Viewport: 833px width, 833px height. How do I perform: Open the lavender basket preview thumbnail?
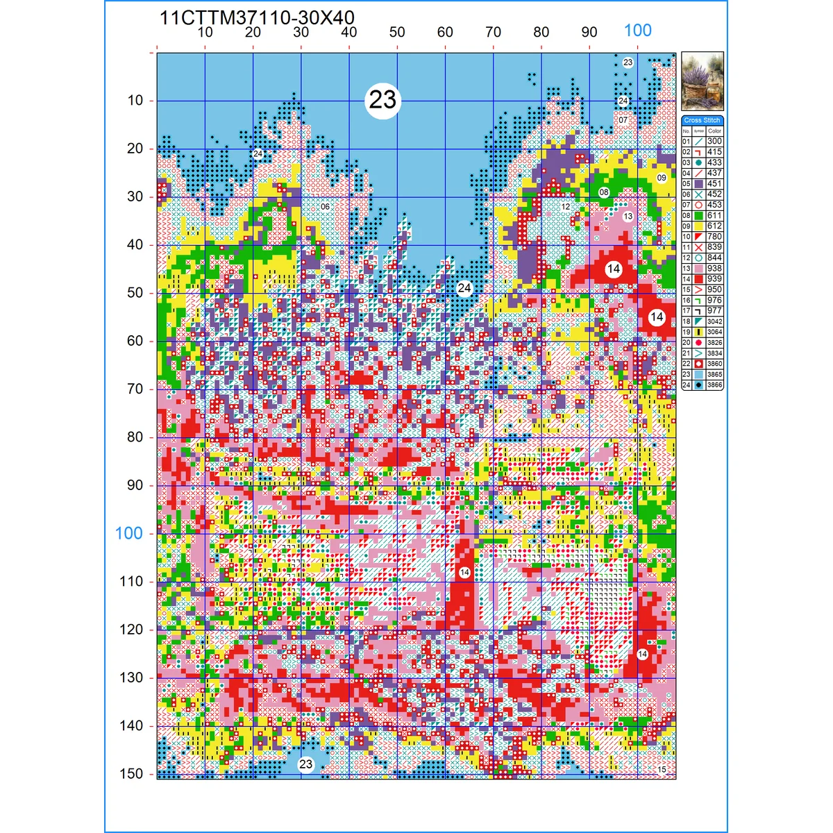pos(702,81)
